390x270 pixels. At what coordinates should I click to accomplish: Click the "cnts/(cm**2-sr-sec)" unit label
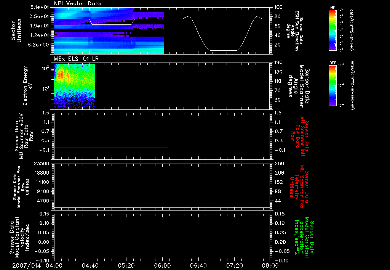pyautogui.click(x=352, y=30)
